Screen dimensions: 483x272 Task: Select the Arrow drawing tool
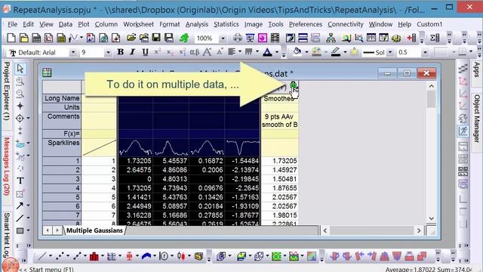20,206
